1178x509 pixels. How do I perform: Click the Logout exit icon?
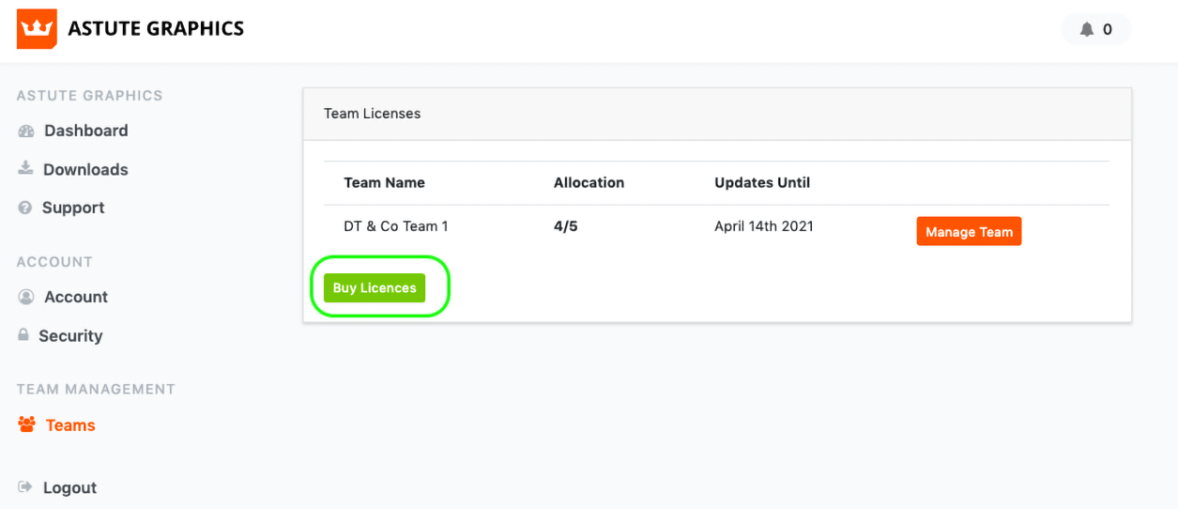[25, 487]
